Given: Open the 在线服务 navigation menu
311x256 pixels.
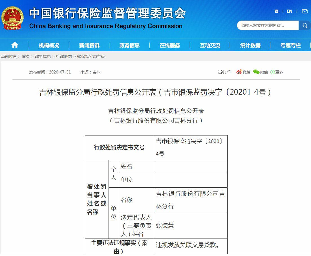Looking at the screenshot, I should 170,45.
